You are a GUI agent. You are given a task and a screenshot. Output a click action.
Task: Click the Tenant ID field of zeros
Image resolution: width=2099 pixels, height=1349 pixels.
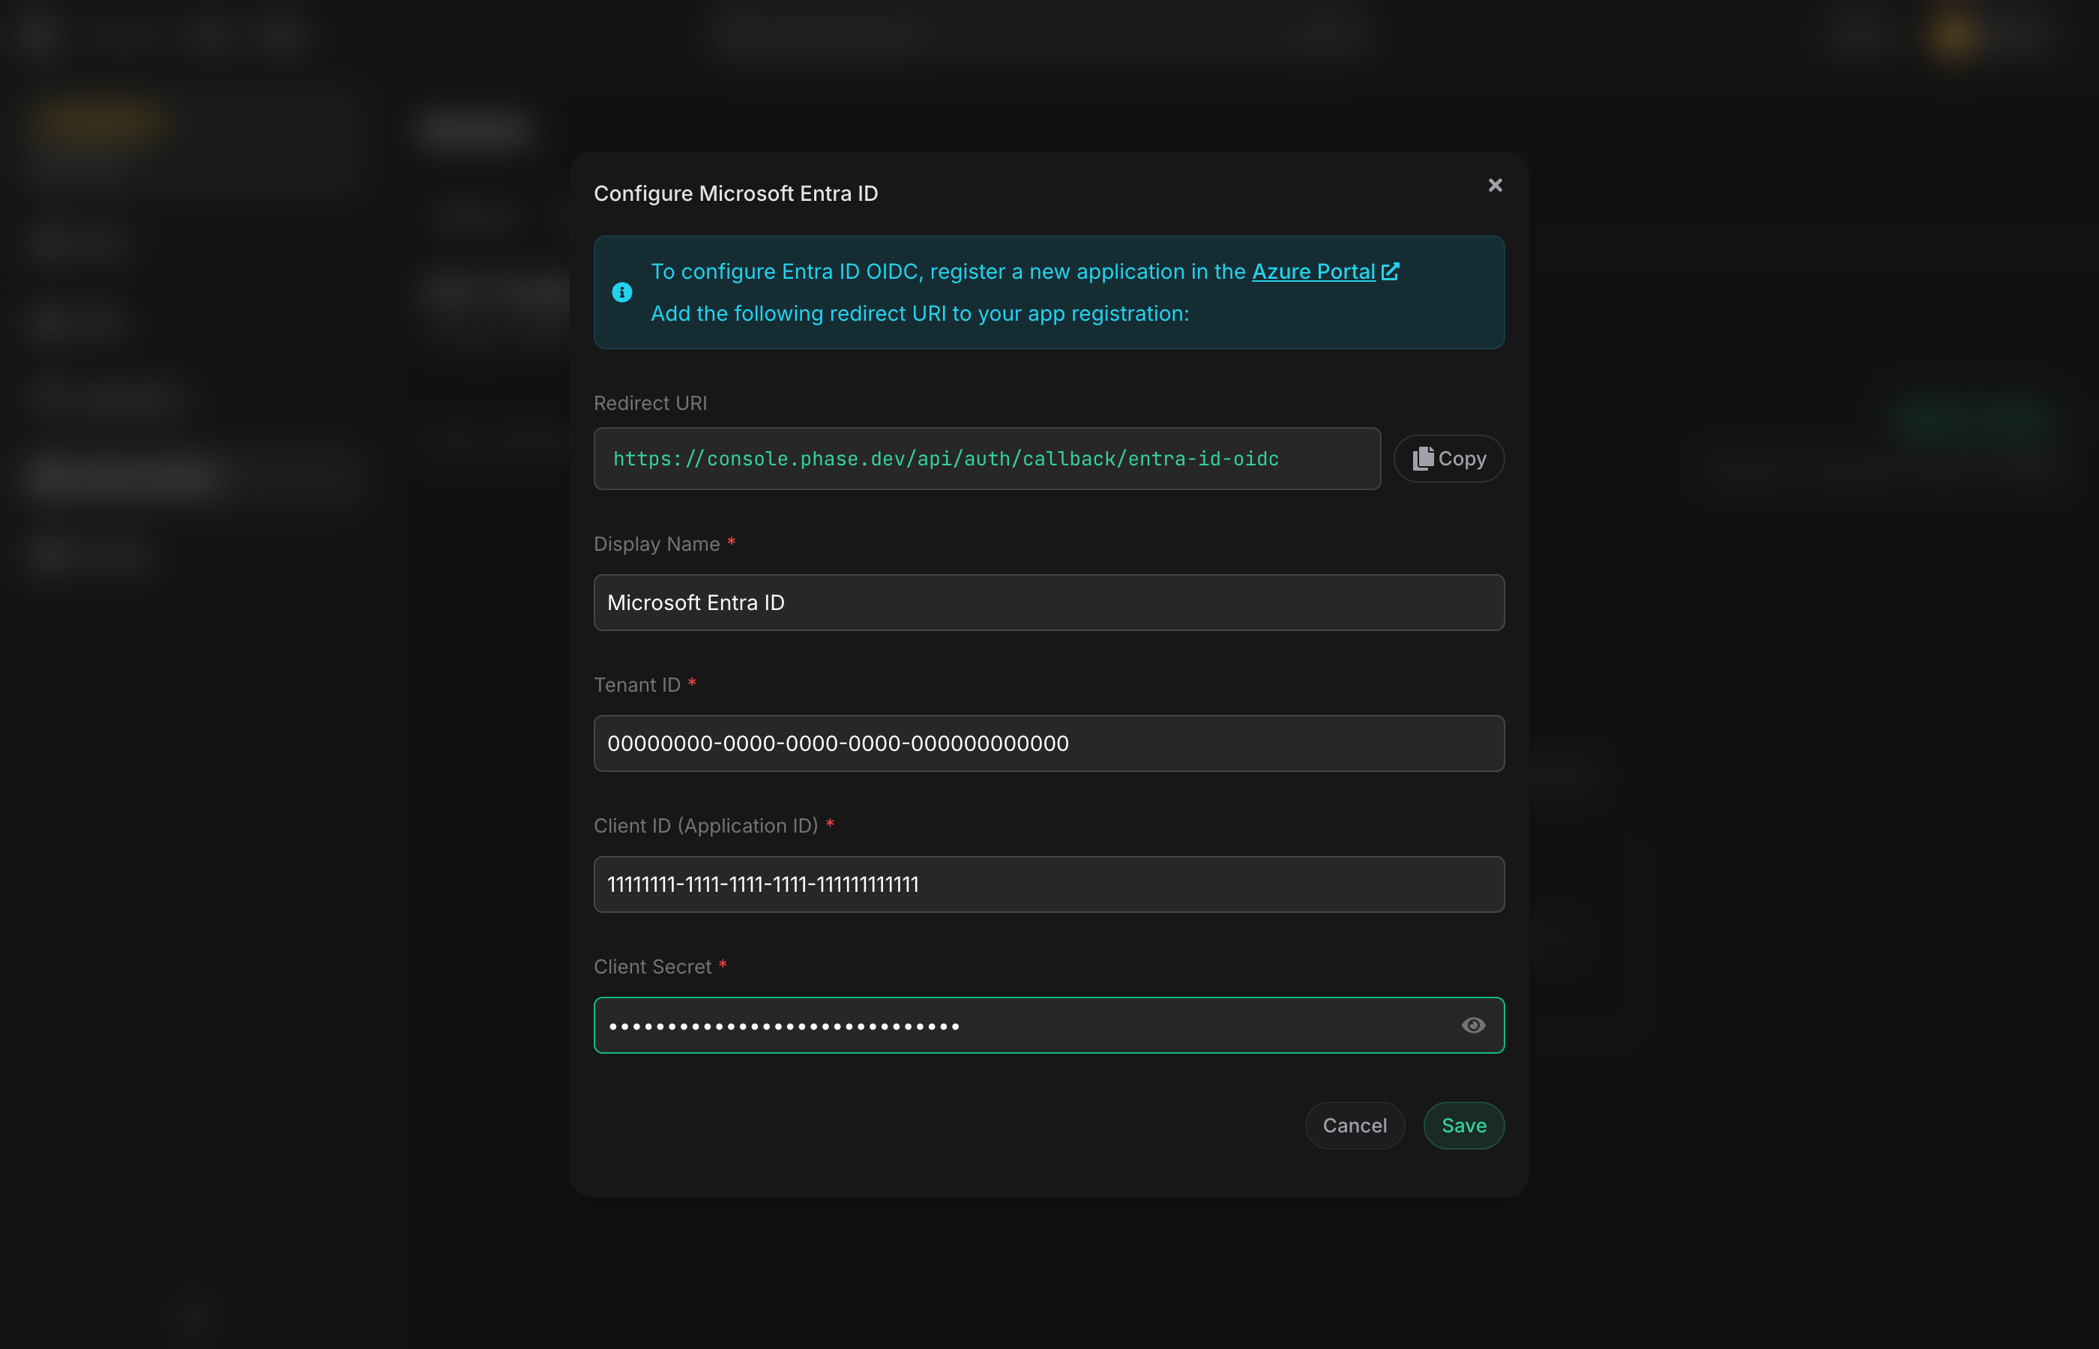pyautogui.click(x=1048, y=743)
